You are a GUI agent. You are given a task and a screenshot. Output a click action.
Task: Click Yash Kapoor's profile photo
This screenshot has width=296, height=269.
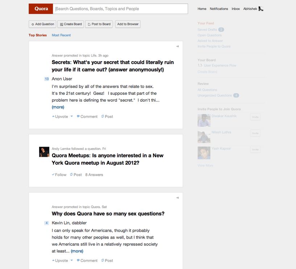pyautogui.click(x=204, y=153)
